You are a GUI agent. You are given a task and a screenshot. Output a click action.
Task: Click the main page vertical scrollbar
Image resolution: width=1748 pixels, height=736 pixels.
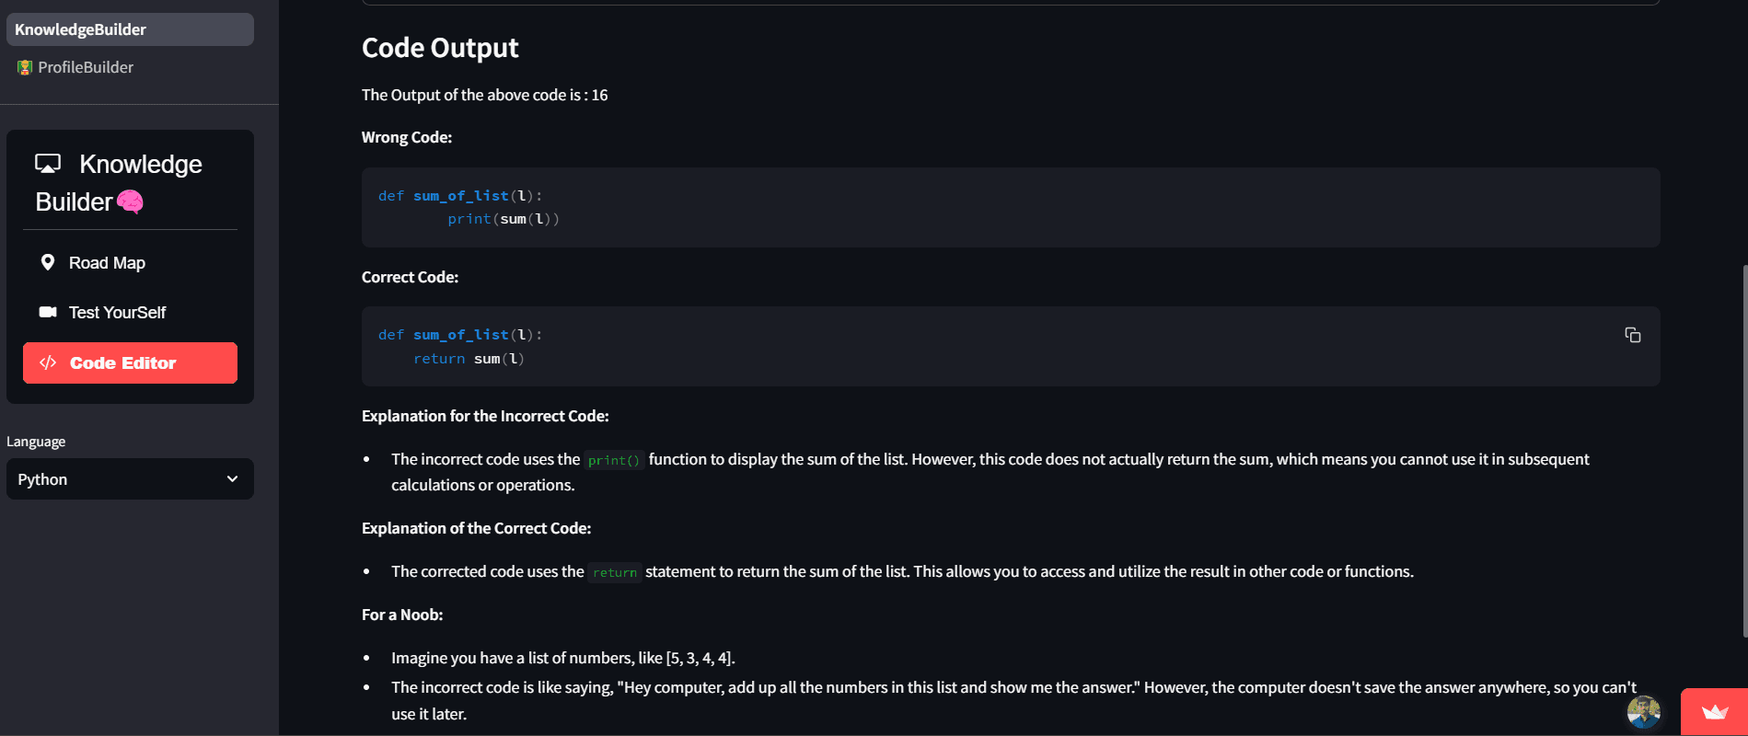[x=1744, y=451]
